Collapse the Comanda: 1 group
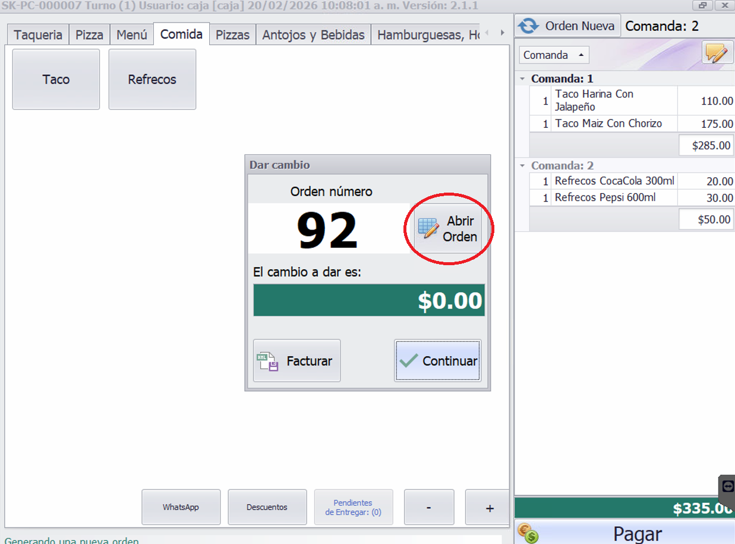The width and height of the screenshot is (735, 544). tap(522, 78)
